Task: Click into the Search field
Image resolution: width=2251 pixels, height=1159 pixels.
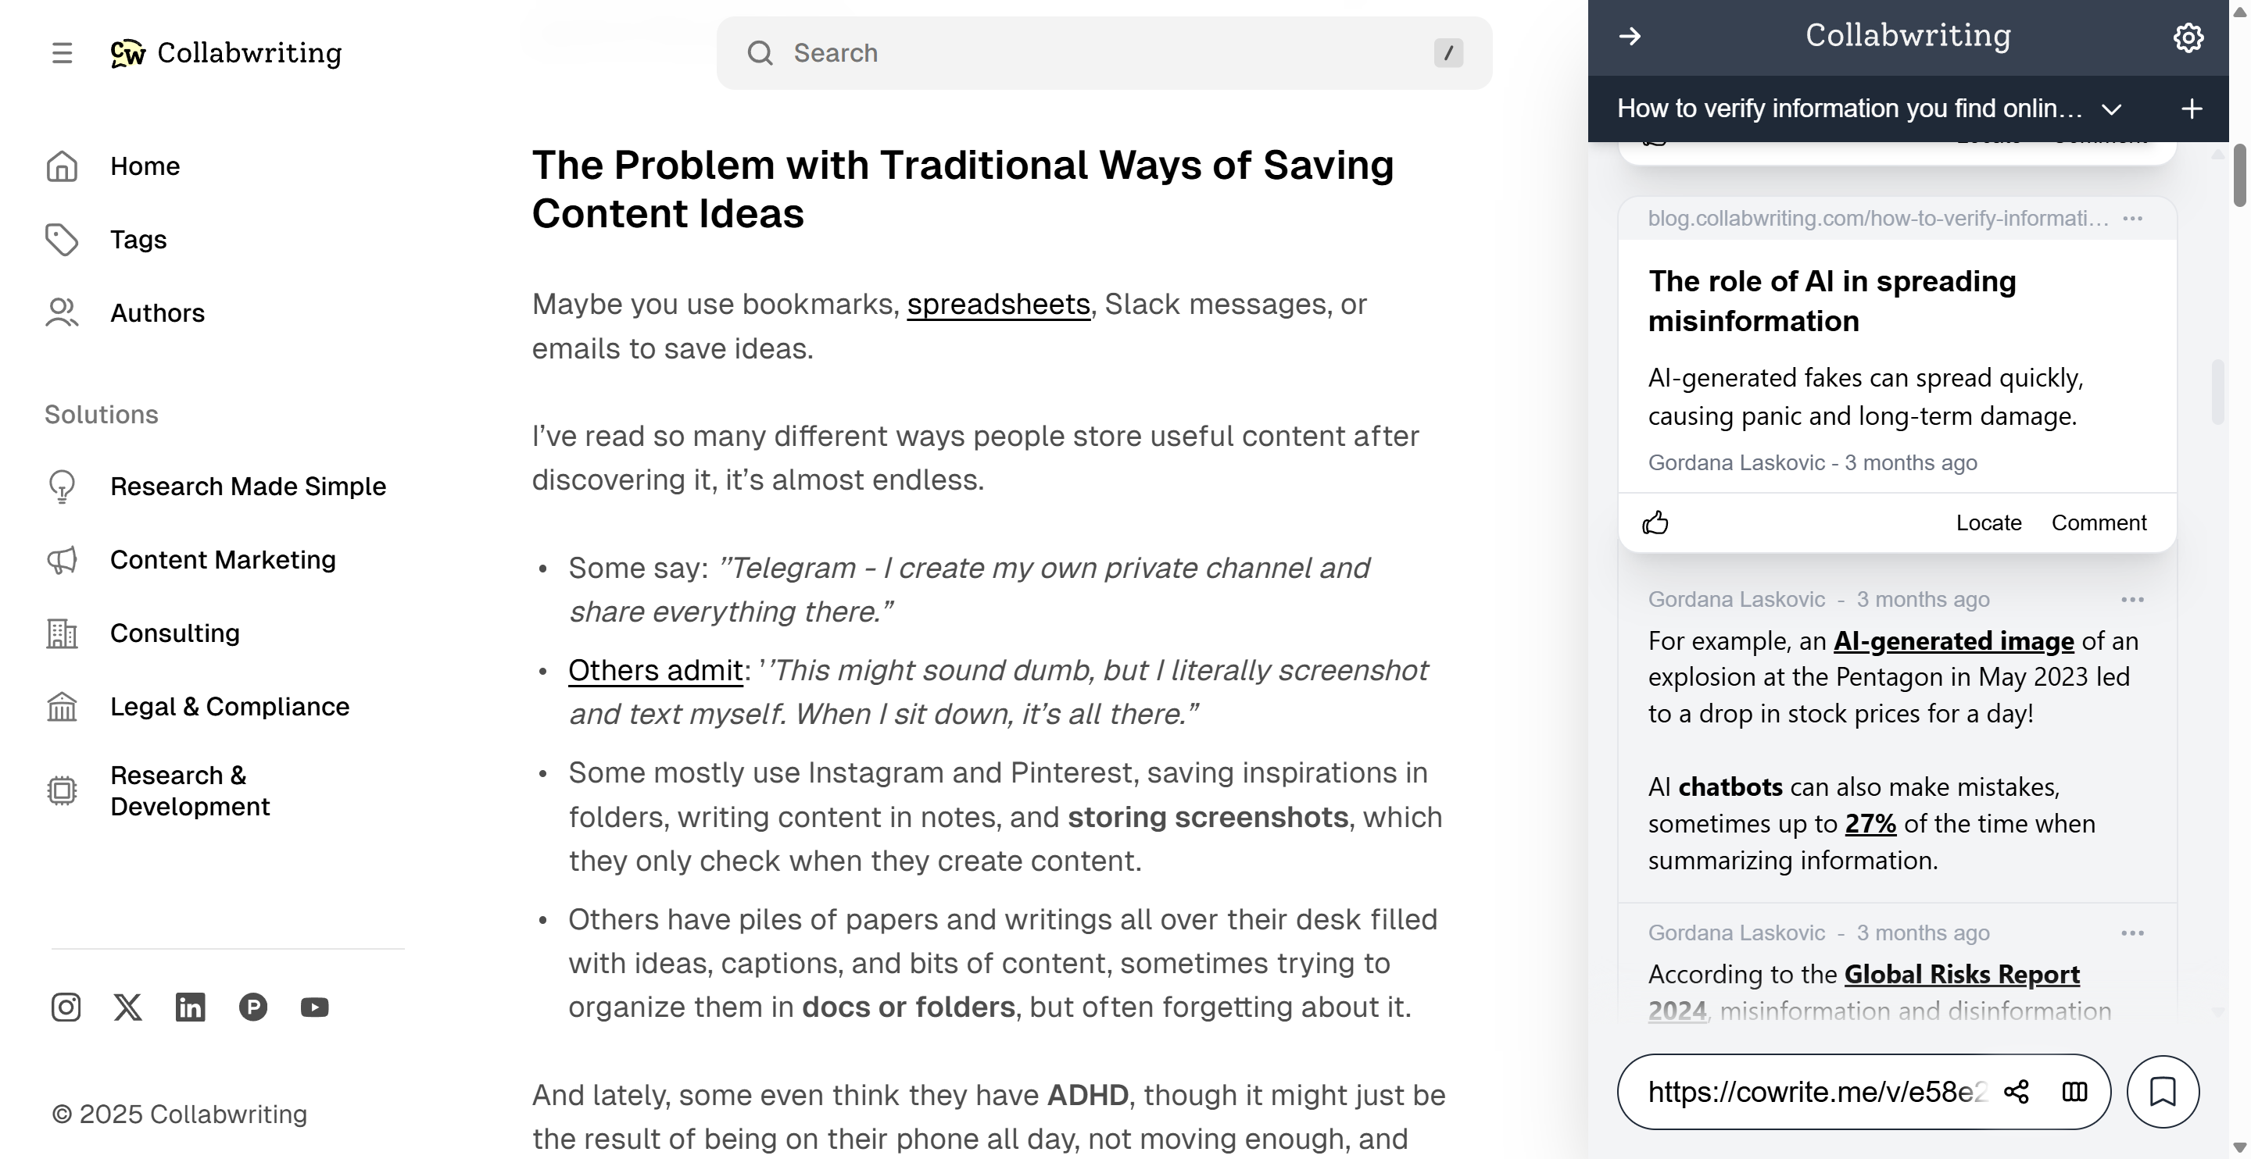Action: point(1104,53)
